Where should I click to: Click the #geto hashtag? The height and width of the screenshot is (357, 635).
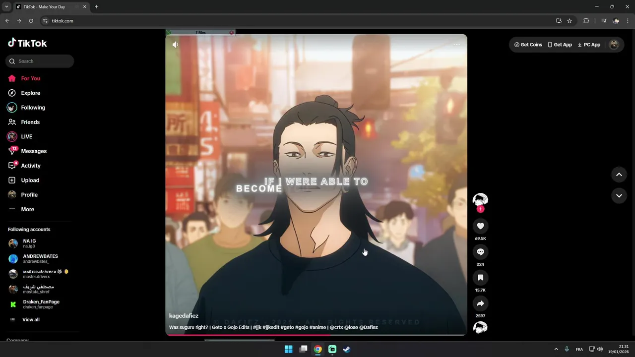pos(287,327)
